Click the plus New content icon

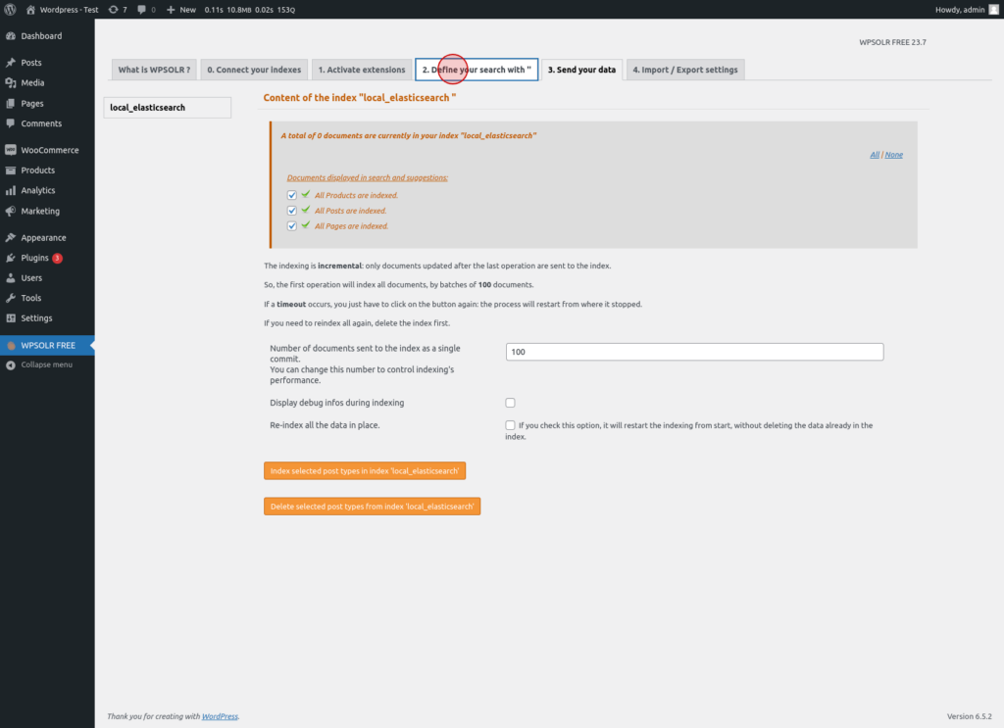[171, 10]
